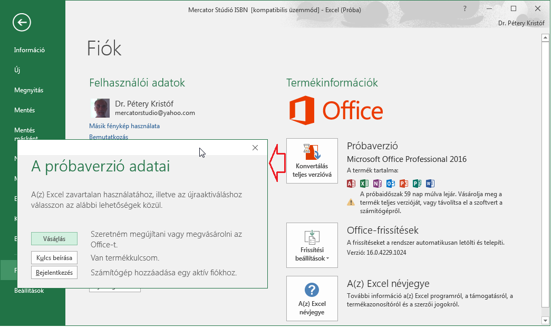Choose Mentés in the sidebar
The width and height of the screenshot is (552, 327).
click(24, 110)
